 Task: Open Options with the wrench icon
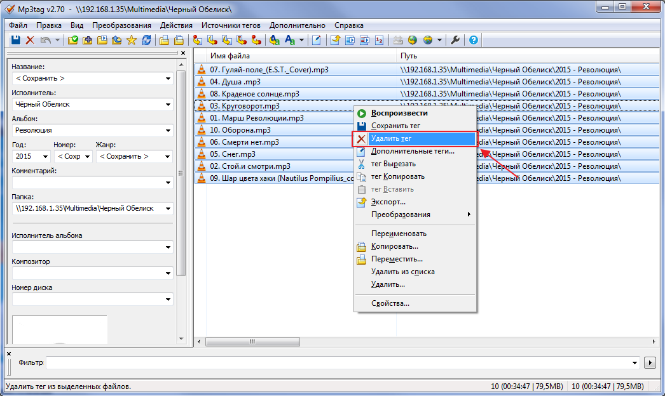tap(455, 40)
